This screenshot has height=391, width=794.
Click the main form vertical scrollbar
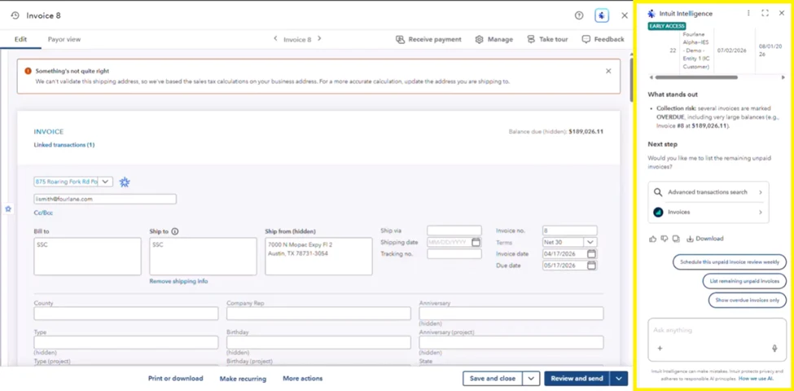click(630, 80)
